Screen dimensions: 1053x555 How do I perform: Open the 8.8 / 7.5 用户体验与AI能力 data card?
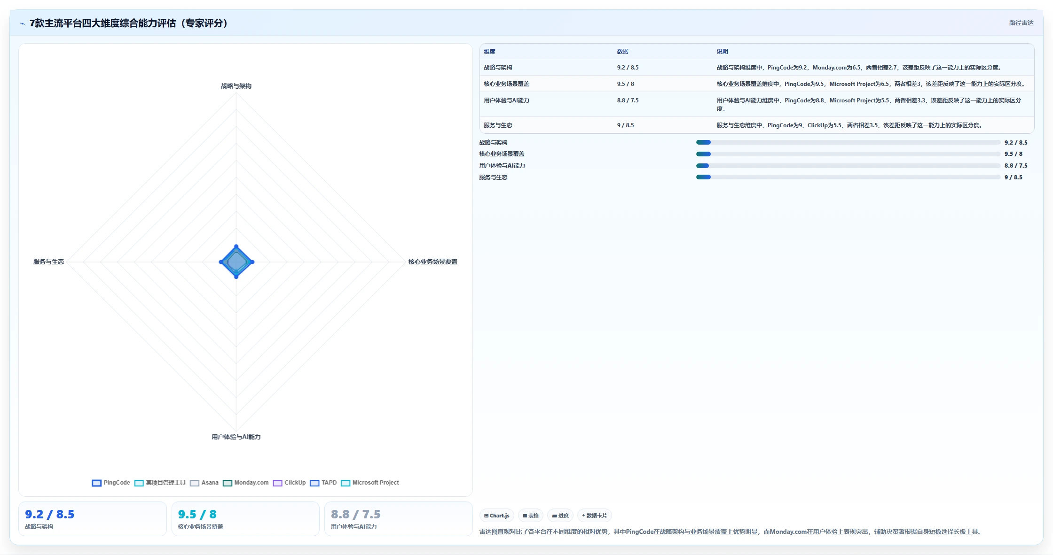click(x=398, y=519)
